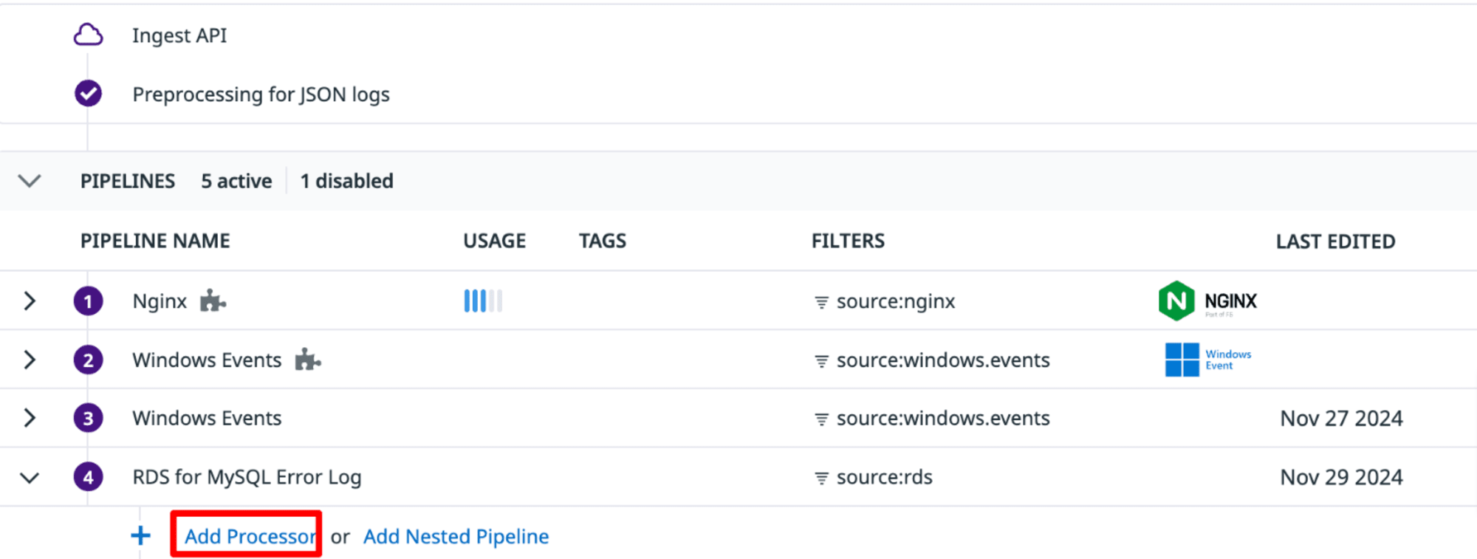Click the NGINX logo
This screenshot has height=559, width=1477.
pyautogui.click(x=1207, y=301)
